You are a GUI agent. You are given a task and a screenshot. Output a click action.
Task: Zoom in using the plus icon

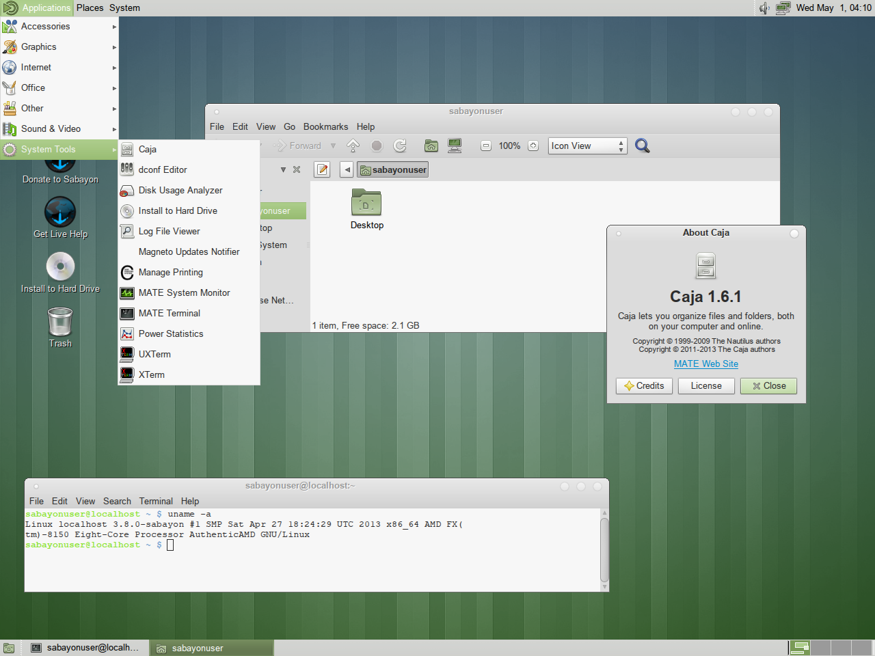533,146
